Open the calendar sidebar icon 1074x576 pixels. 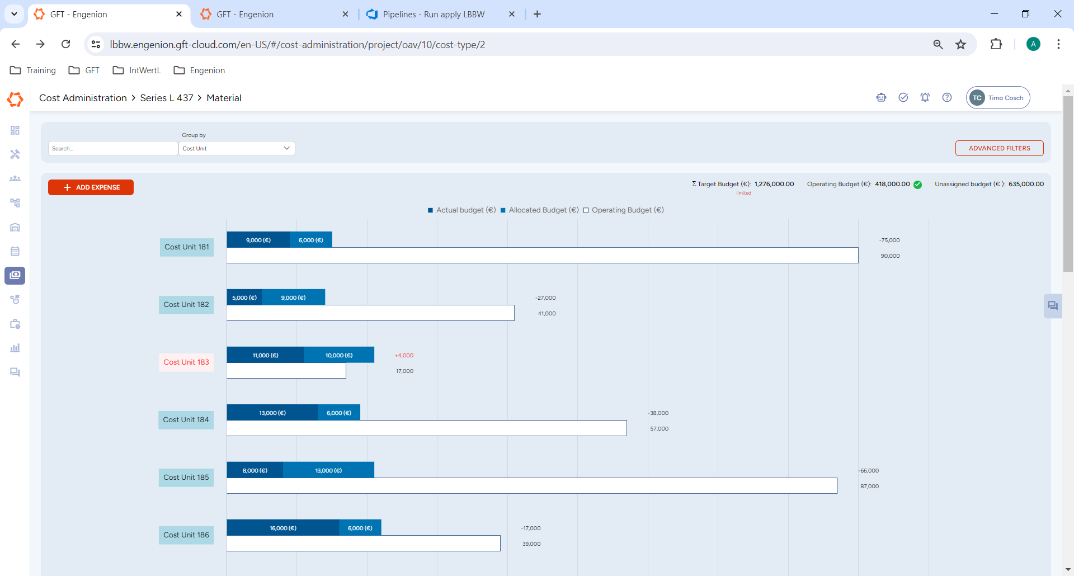click(15, 251)
